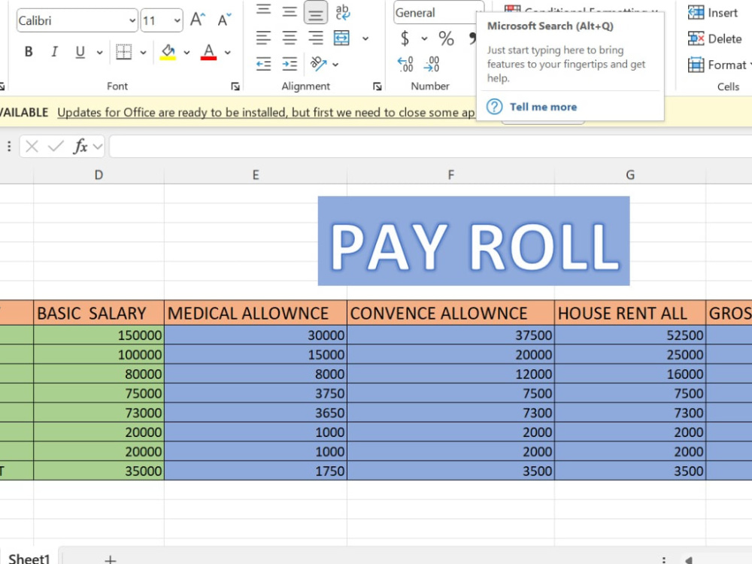
Task: Click the Office updates message link
Action: [265, 112]
